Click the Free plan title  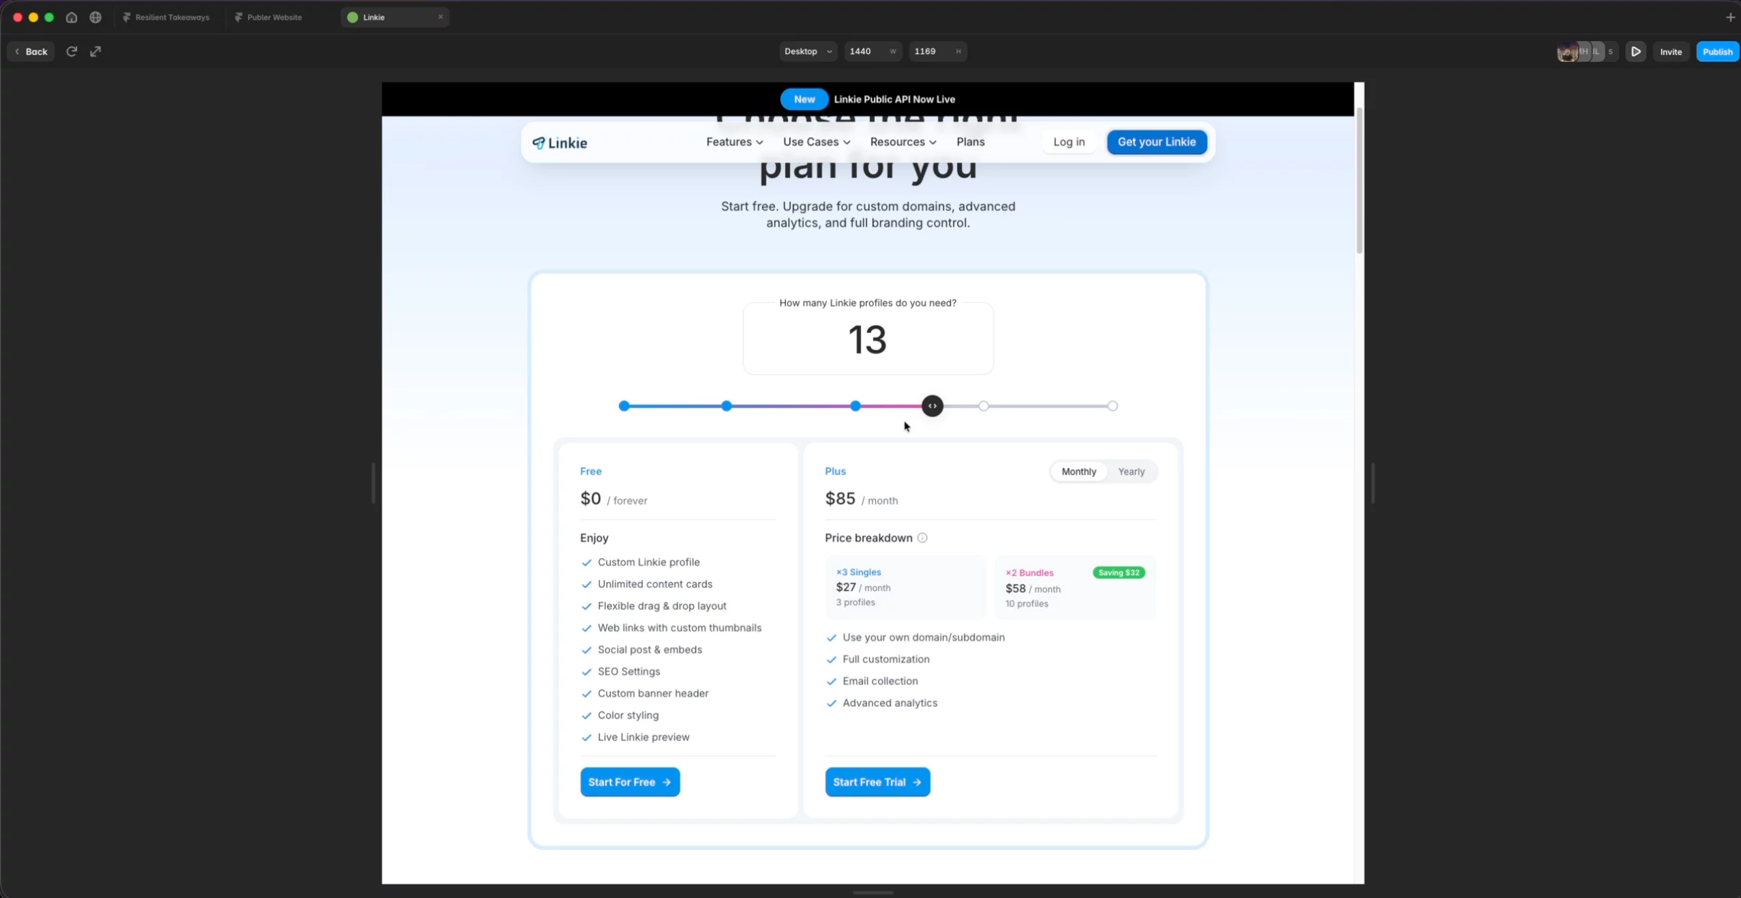(x=591, y=471)
